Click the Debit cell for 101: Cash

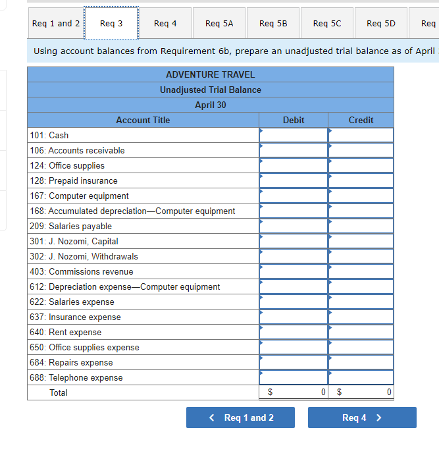[294, 135]
